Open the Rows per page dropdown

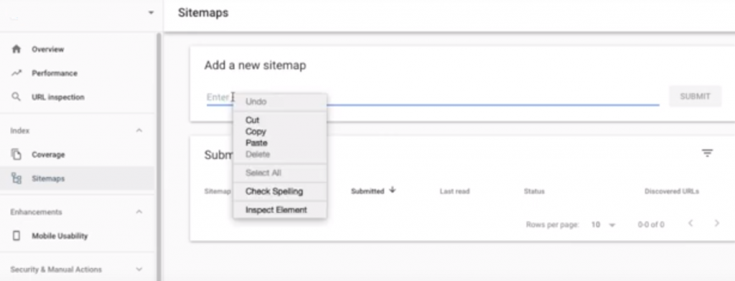coord(603,225)
